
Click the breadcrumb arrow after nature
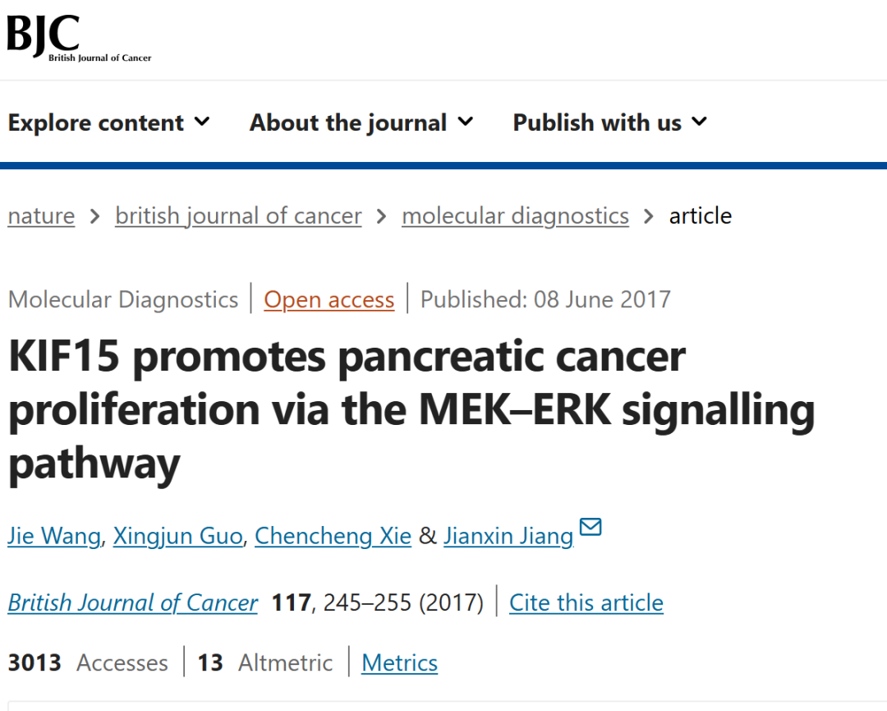coord(95,216)
